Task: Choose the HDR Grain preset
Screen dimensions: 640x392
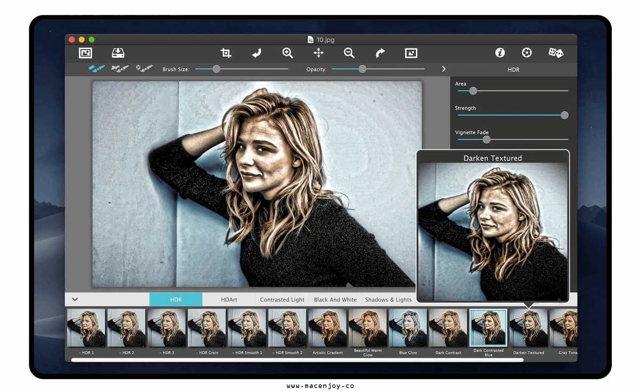Action: (x=207, y=328)
